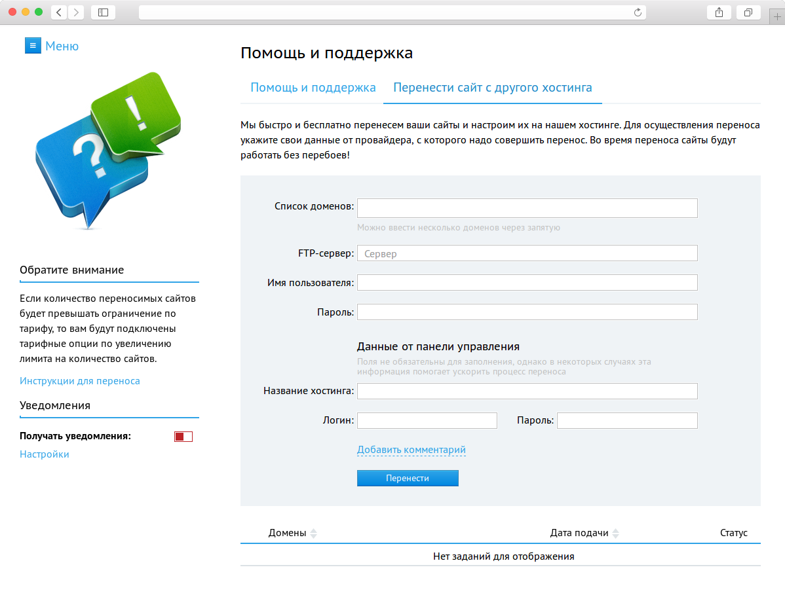
Task: Open the Safari share button
Action: pyautogui.click(x=719, y=12)
